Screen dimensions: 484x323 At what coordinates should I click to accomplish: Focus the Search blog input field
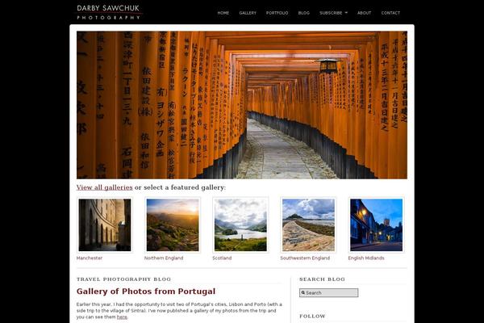click(x=329, y=292)
